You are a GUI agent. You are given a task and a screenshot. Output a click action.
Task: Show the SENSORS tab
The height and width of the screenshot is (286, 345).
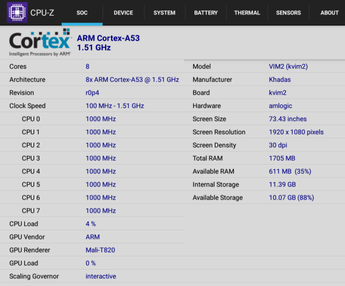(x=288, y=12)
